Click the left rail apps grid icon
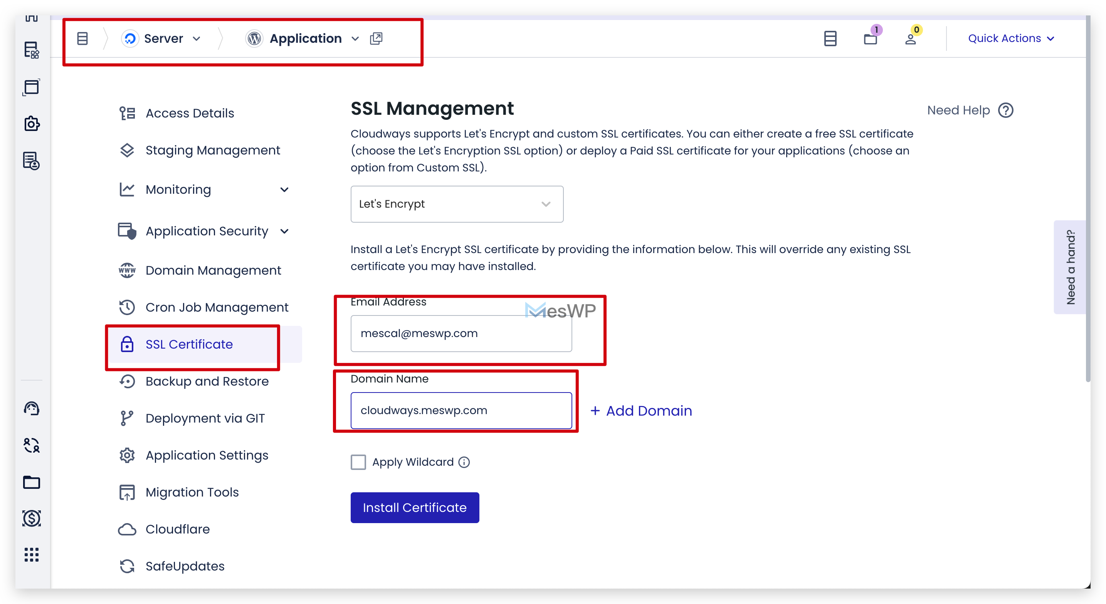This screenshot has width=1106, height=604. click(x=31, y=555)
